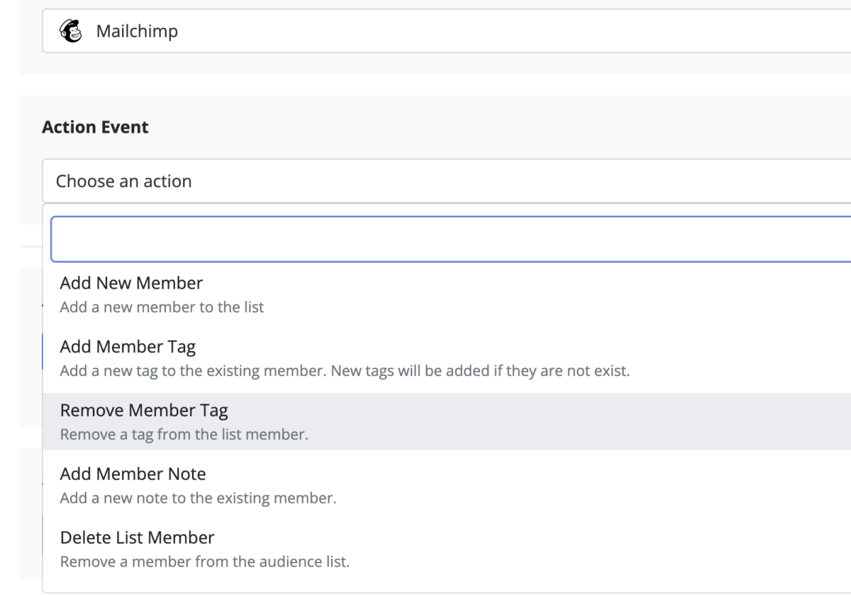Pick the highlighted Remove Member Tag action
Screen dimensions: 851x595
pyautogui.click(x=144, y=411)
